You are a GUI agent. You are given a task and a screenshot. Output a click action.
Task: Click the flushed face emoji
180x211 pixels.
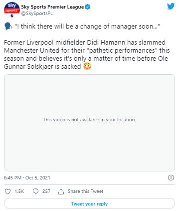point(87,66)
